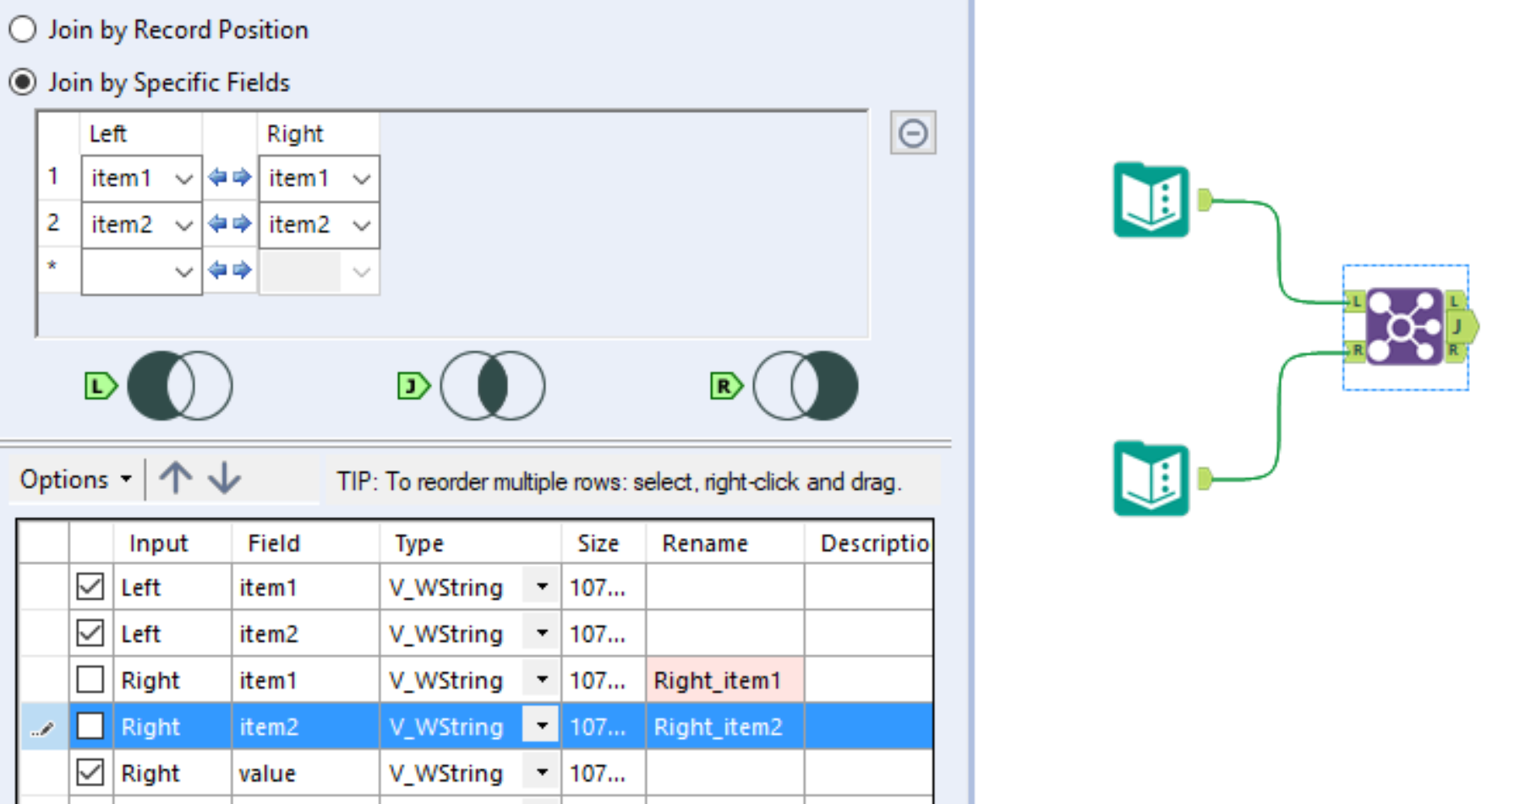Click the Right_item1 rename cell

719,680
